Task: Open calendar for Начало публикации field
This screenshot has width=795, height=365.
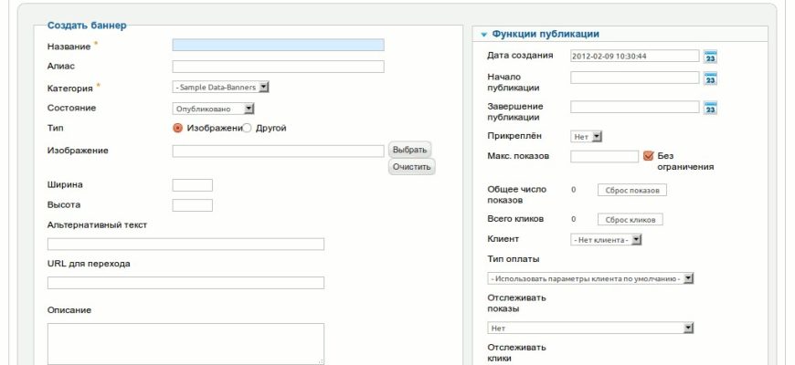Action: (710, 79)
